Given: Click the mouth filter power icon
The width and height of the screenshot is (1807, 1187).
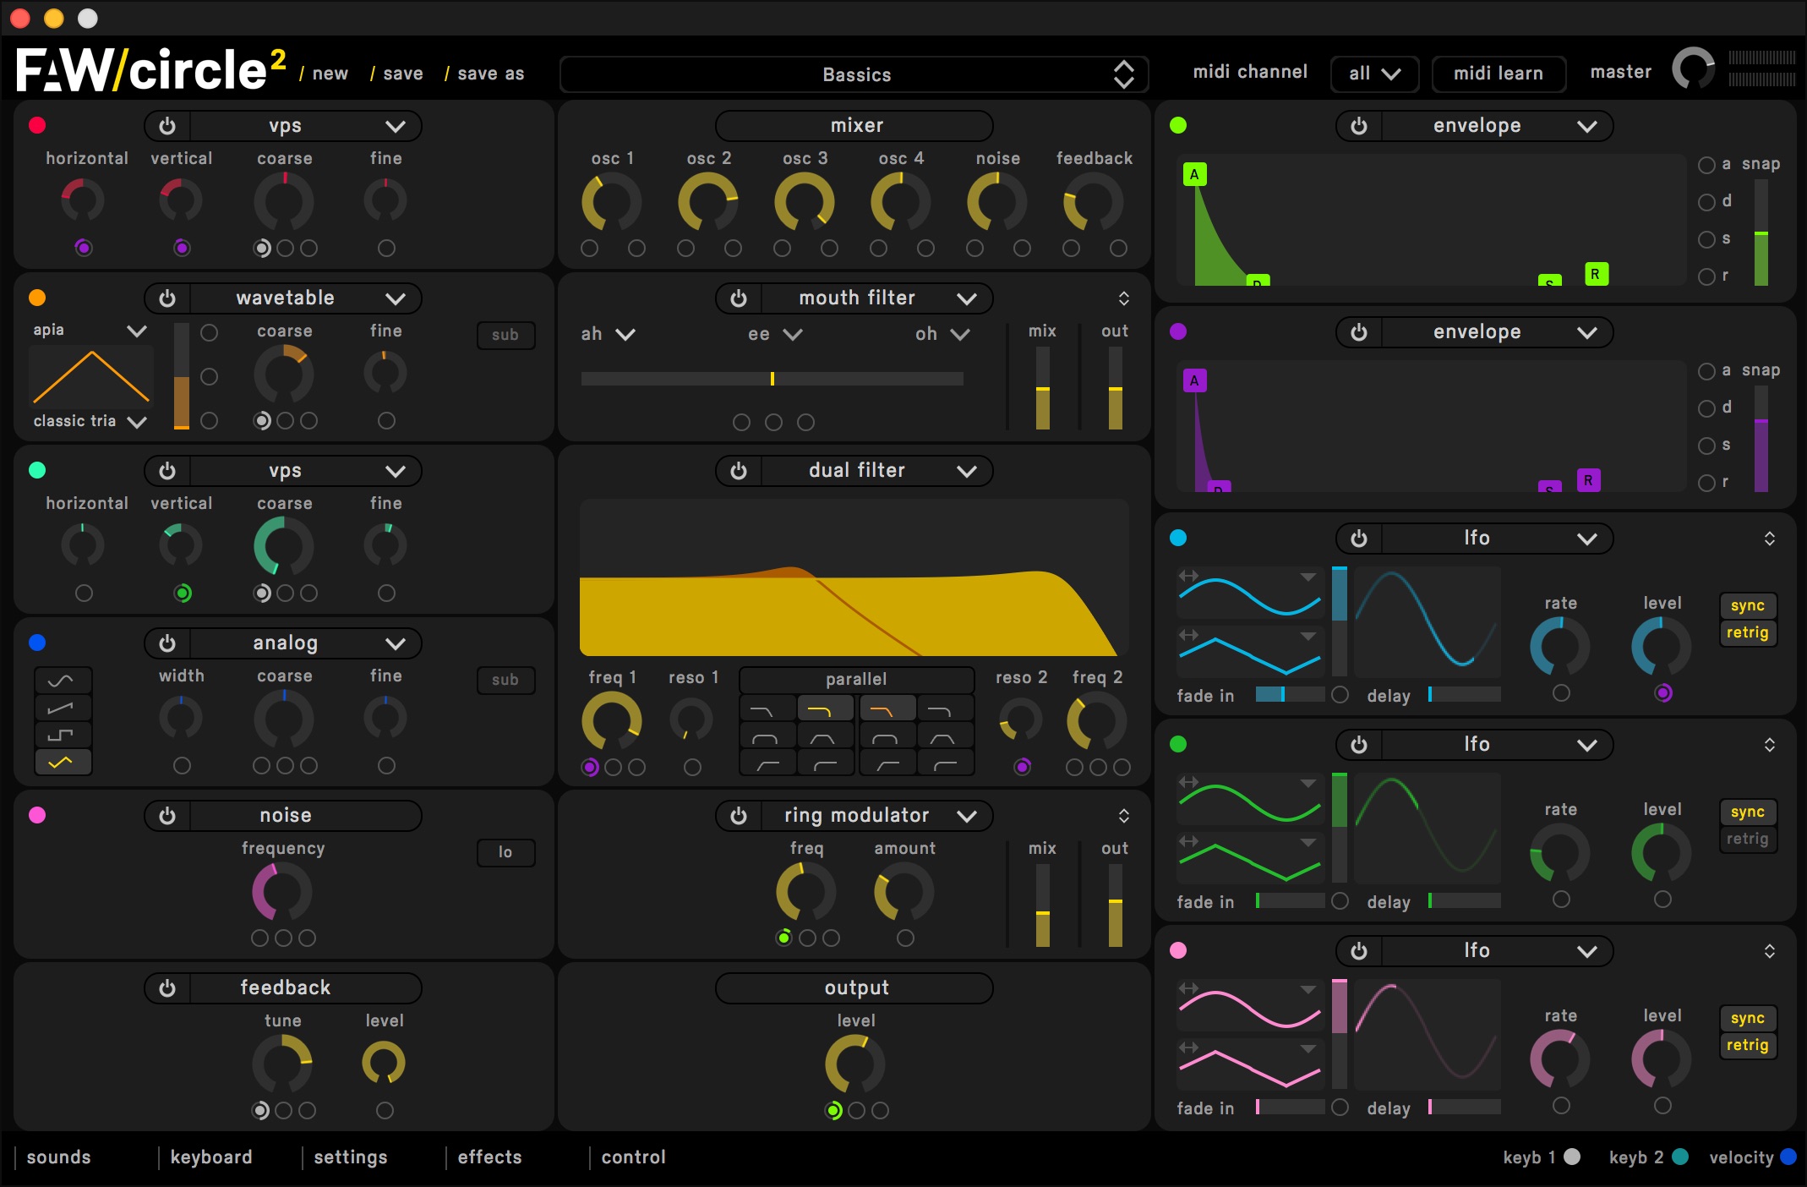Looking at the screenshot, I should tap(739, 298).
